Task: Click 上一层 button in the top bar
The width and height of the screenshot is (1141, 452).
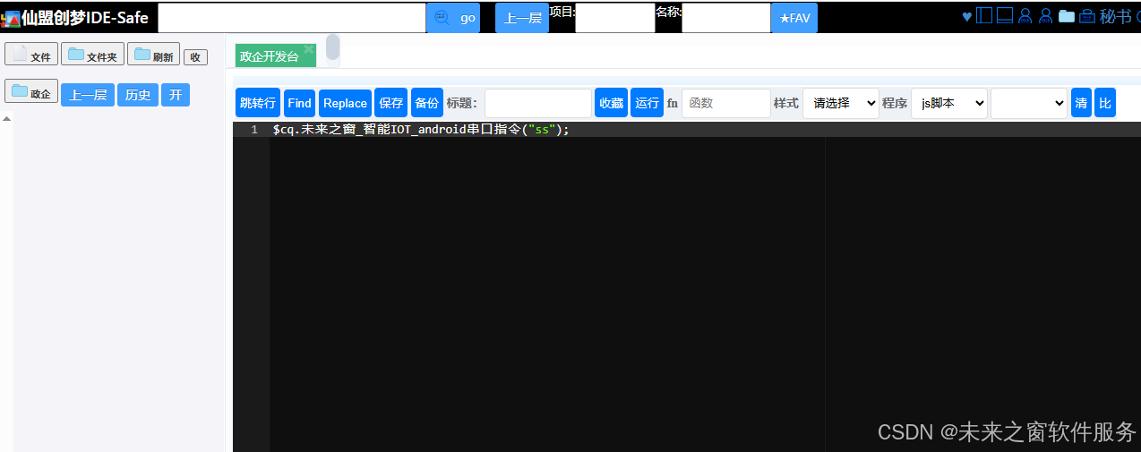Action: pos(522,18)
